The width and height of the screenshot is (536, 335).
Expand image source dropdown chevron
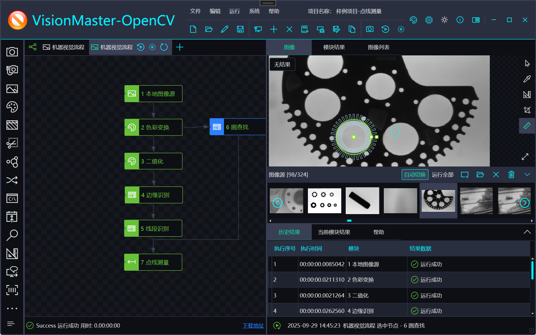click(x=527, y=174)
